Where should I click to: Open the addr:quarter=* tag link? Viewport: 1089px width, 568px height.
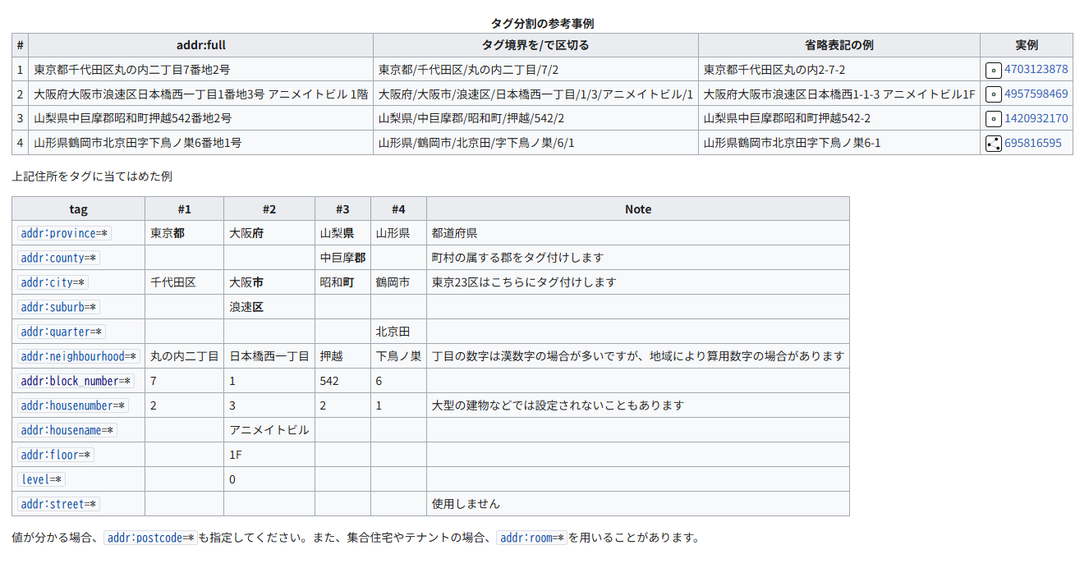click(x=62, y=332)
